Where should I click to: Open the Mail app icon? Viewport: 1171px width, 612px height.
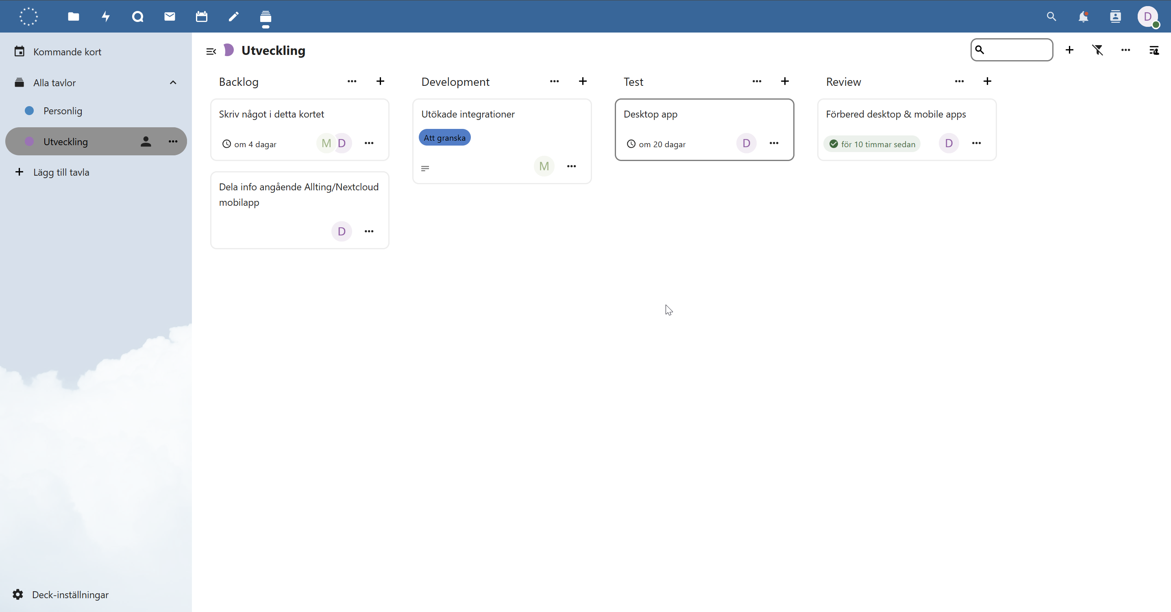(170, 17)
